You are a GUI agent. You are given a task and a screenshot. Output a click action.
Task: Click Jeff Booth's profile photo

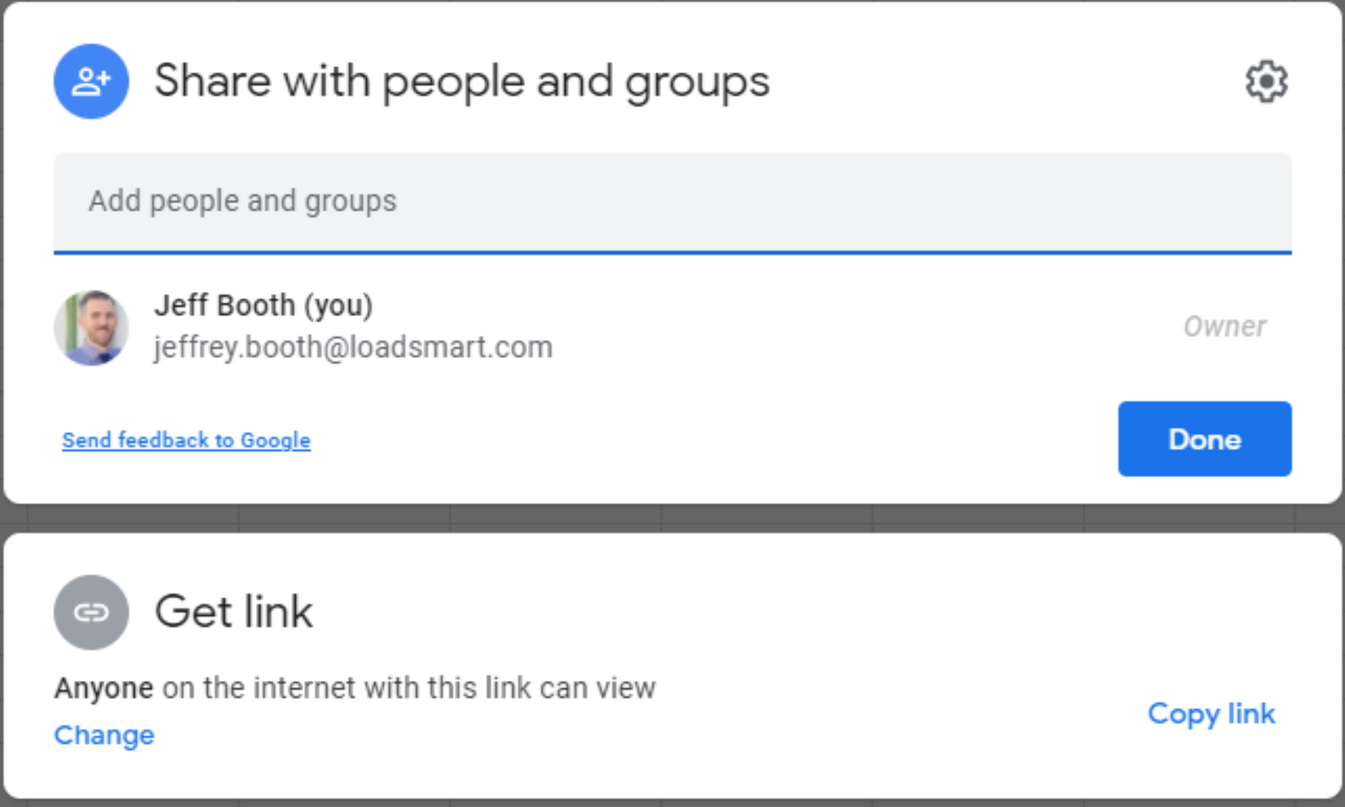(x=91, y=327)
